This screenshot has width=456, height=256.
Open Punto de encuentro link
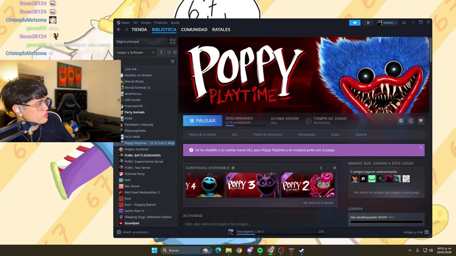tap(268, 134)
